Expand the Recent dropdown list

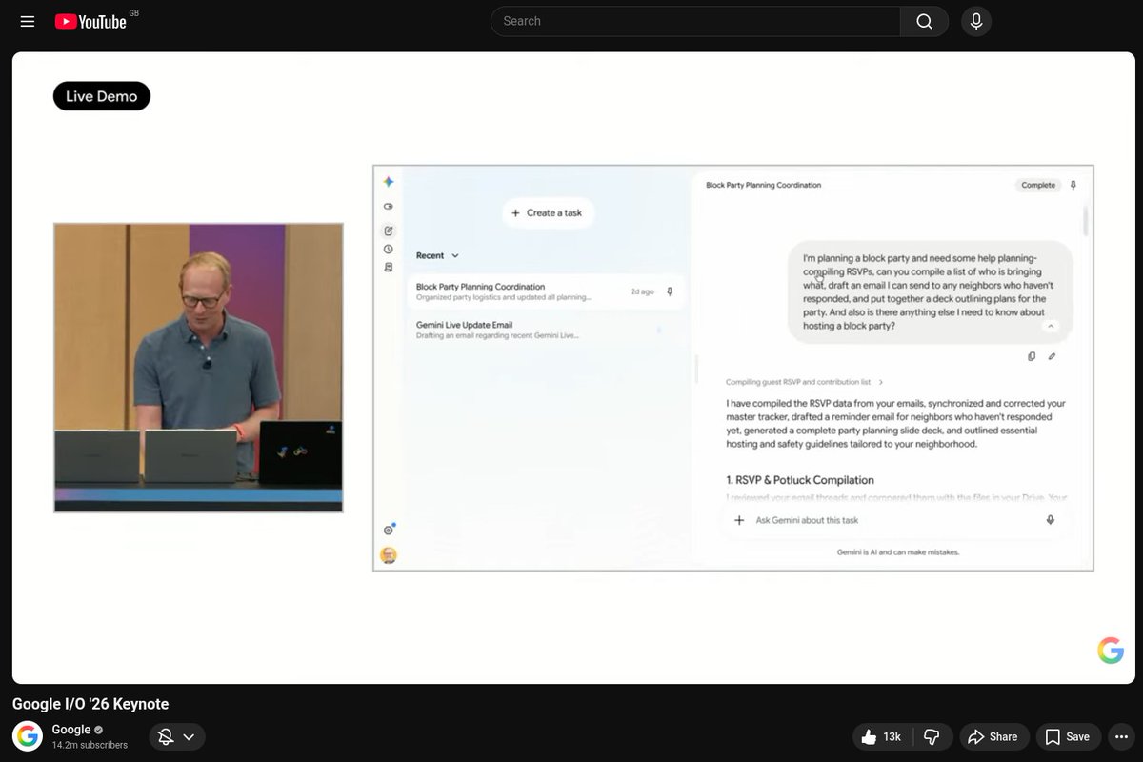coord(437,255)
